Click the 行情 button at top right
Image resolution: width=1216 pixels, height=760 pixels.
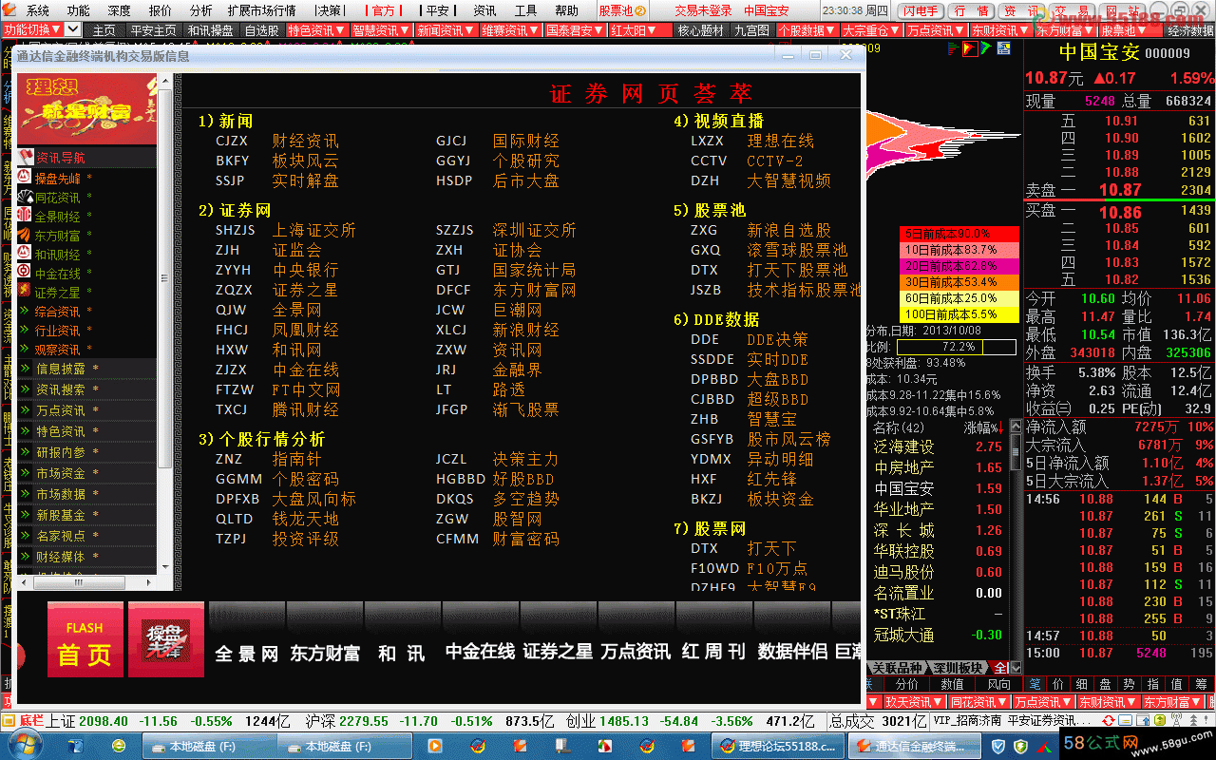tap(970, 10)
